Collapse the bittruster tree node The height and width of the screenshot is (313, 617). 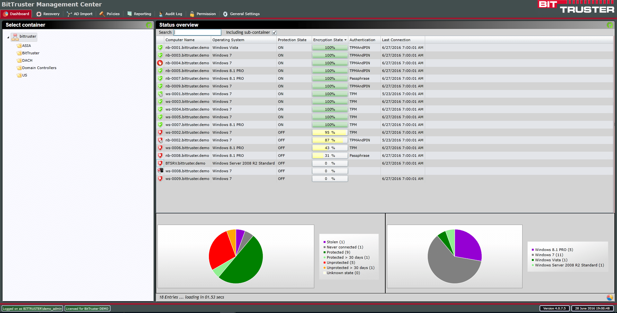click(x=8, y=38)
